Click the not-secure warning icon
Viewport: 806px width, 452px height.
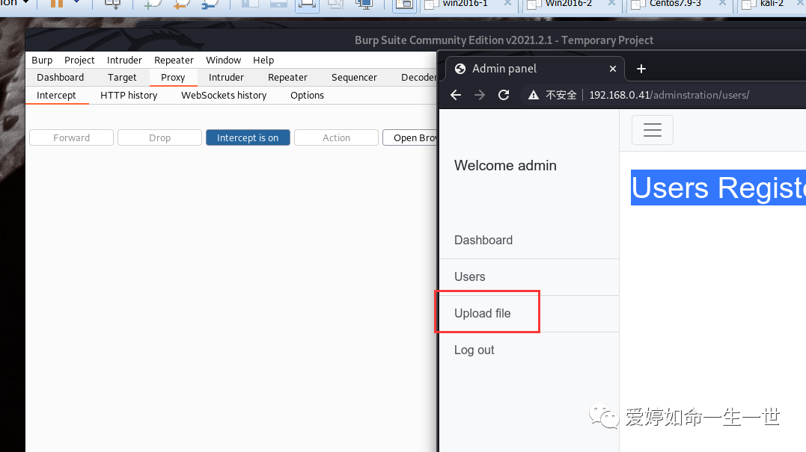534,95
